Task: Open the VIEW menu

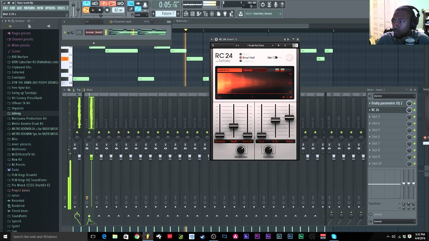Action: click(x=40, y=8)
